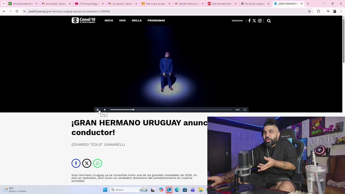
Task: Click the taskbar Buscar search box
Action: tap(129, 190)
